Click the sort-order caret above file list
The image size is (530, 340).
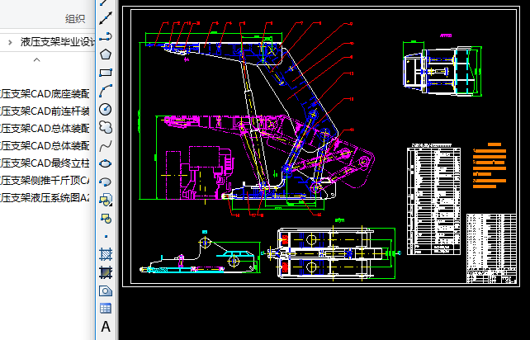coord(37,59)
